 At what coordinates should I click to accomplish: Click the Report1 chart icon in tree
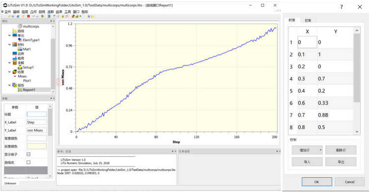tap(20, 90)
